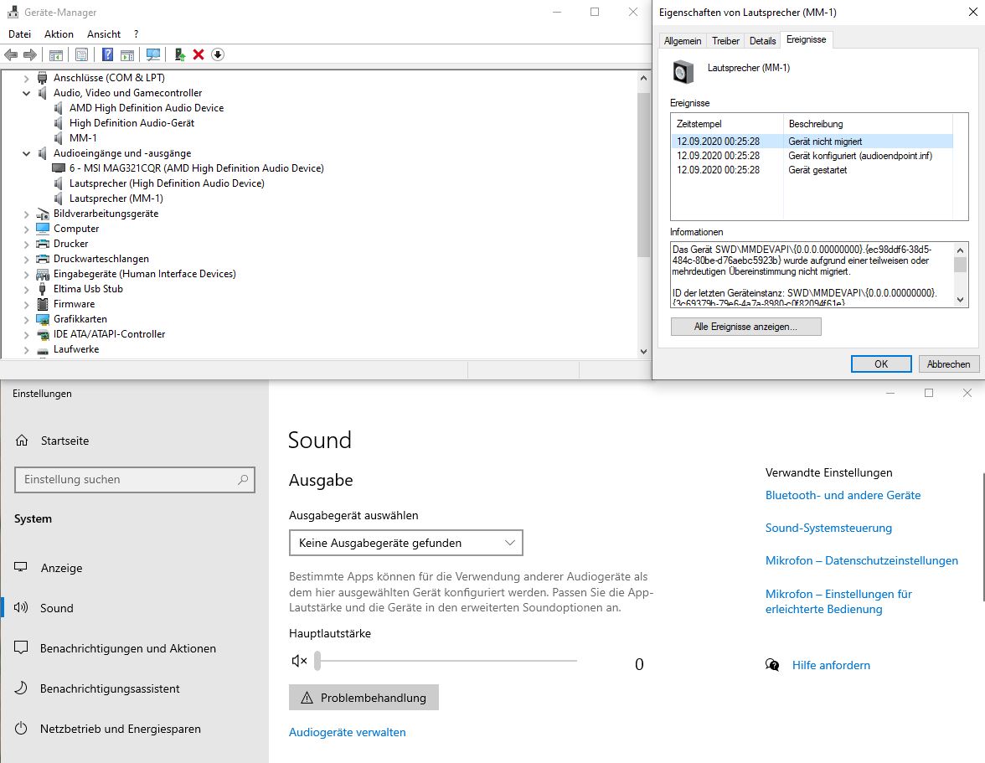Collapse the Audio, Video und Gamecontroller node
The width and height of the screenshot is (985, 763).
tap(27, 93)
